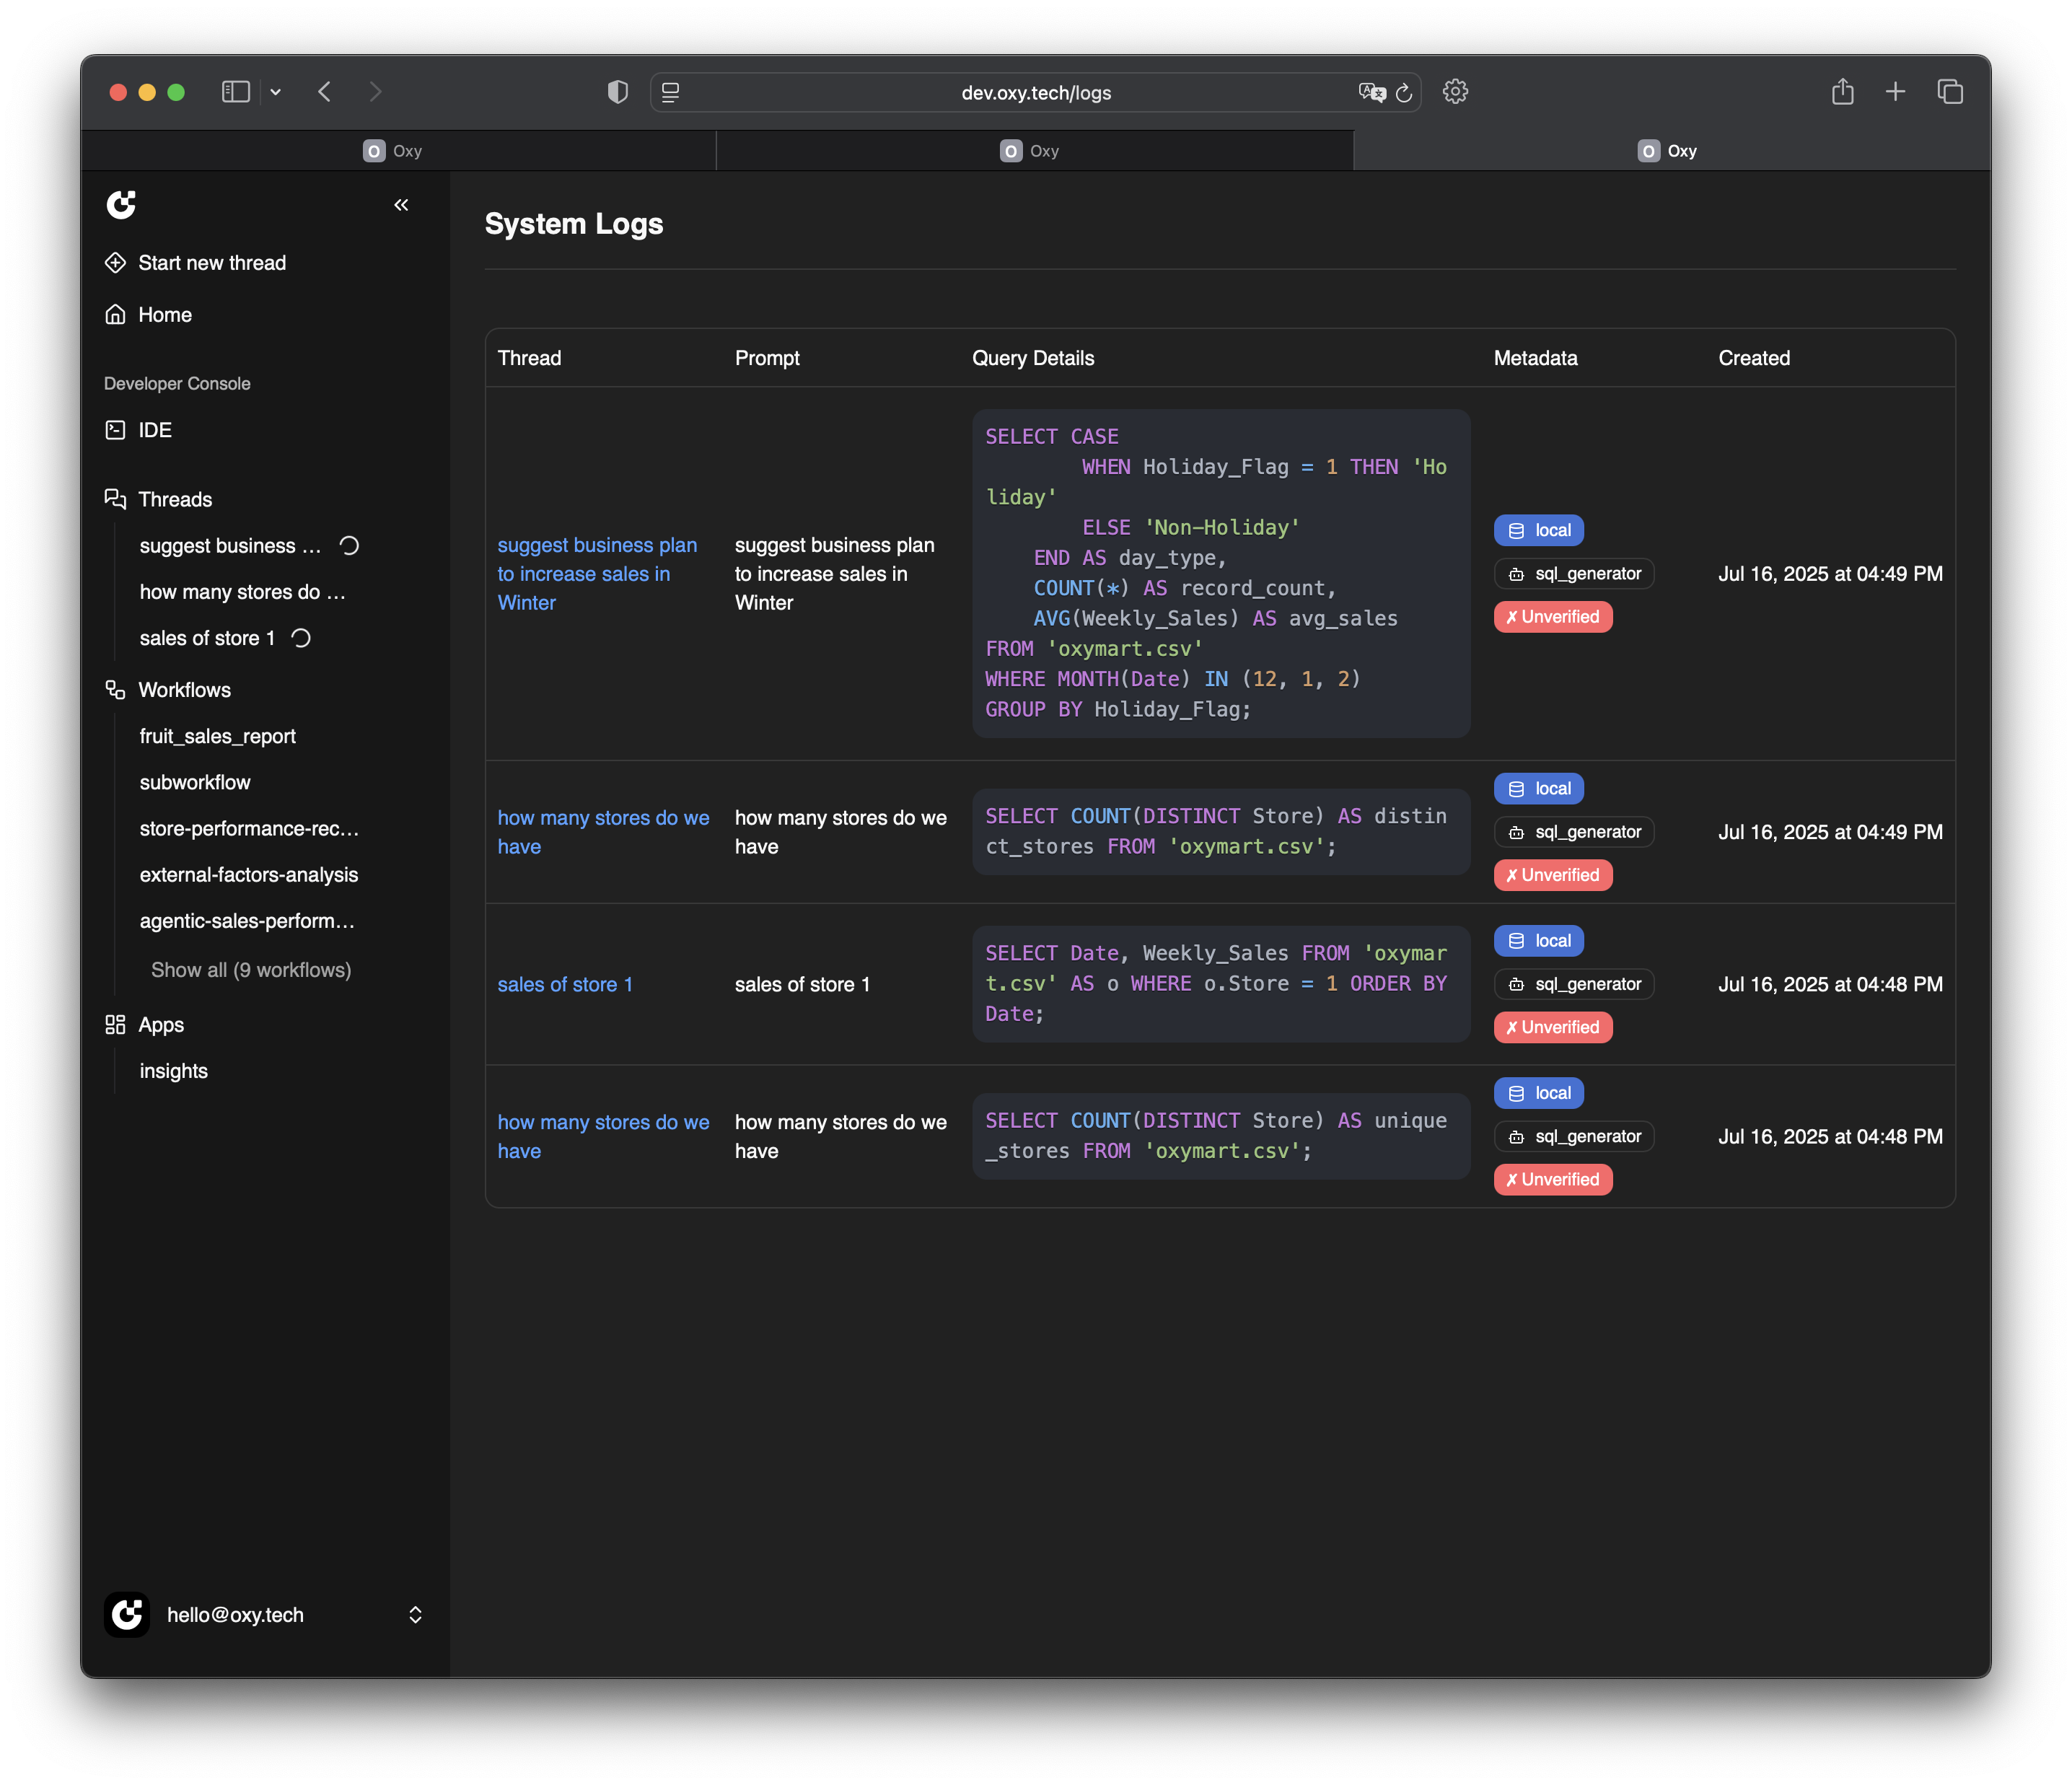
Task: Switch to the first Oxy browser tab
Action: (x=398, y=151)
